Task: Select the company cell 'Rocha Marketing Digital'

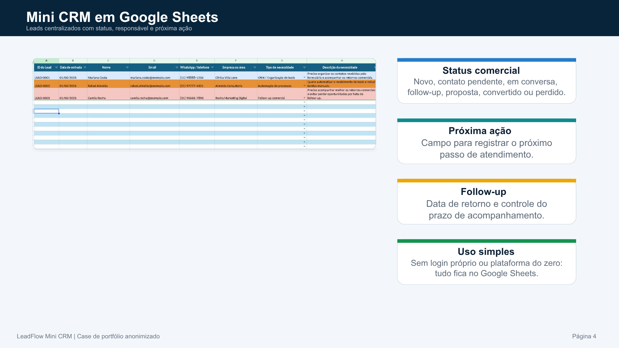Action: point(236,94)
